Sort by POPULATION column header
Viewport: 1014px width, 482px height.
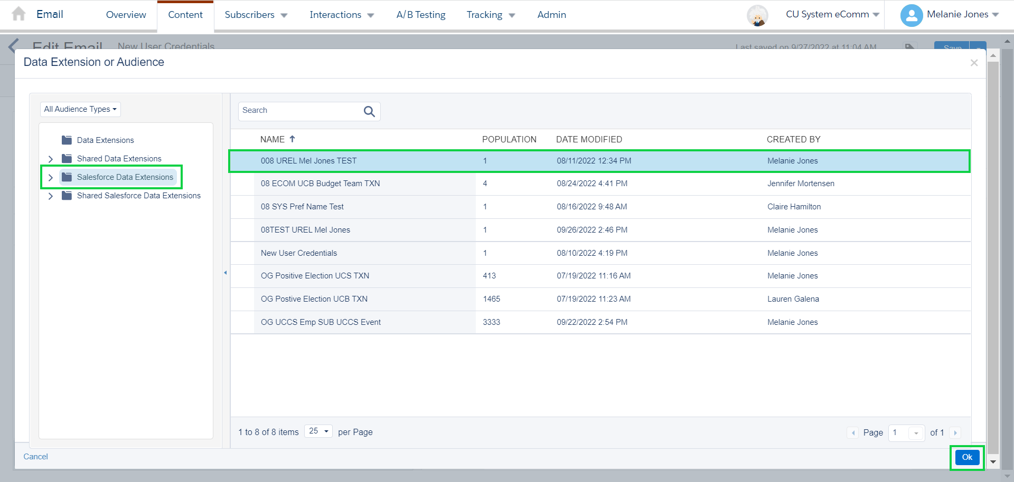tap(509, 139)
